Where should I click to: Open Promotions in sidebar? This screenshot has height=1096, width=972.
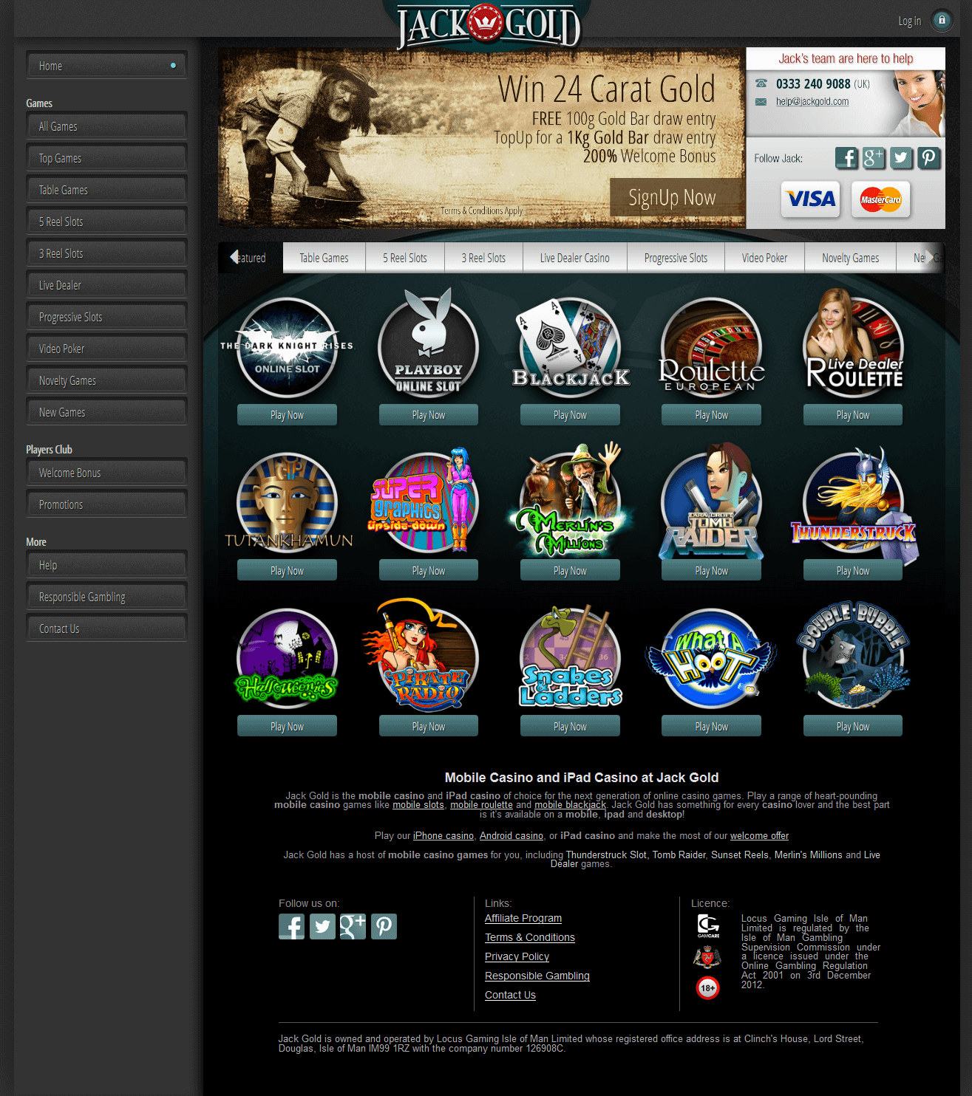[x=106, y=504]
